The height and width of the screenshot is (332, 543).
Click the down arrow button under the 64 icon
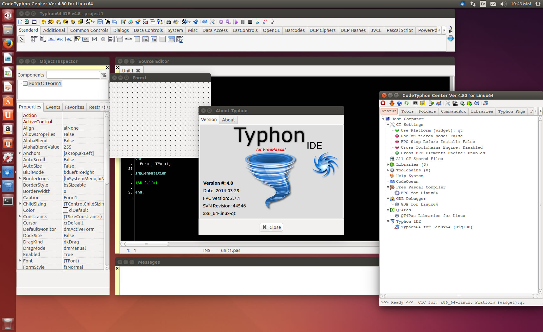pyautogui.click(x=451, y=38)
